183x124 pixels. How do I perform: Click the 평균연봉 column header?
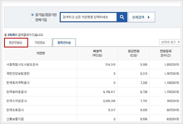[x=133, y=53]
